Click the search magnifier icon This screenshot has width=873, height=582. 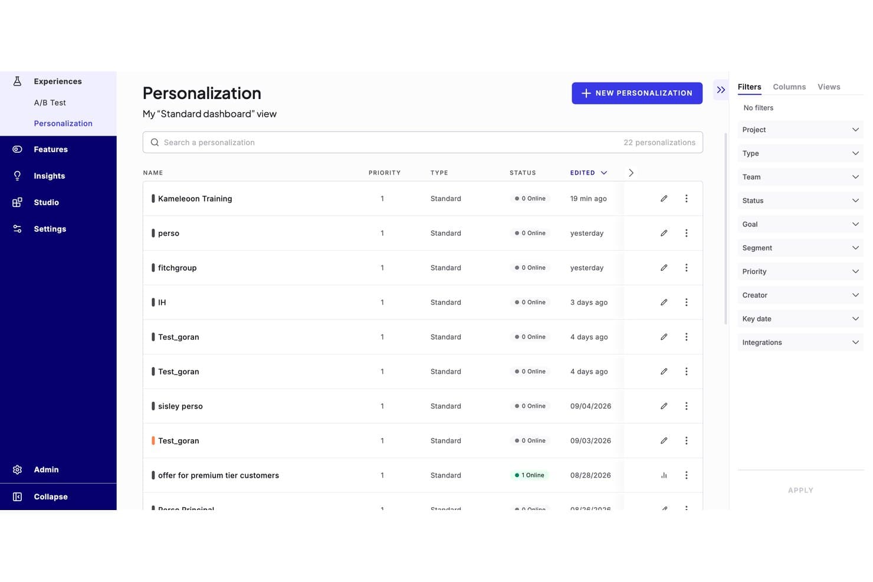[x=155, y=142]
